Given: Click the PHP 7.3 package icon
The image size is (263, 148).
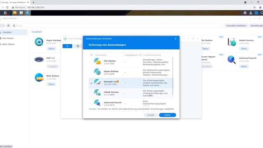Looking at the screenshot, I should pos(39,59).
